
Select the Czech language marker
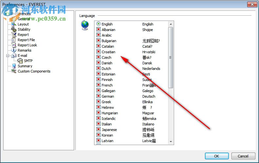coord(98,57)
